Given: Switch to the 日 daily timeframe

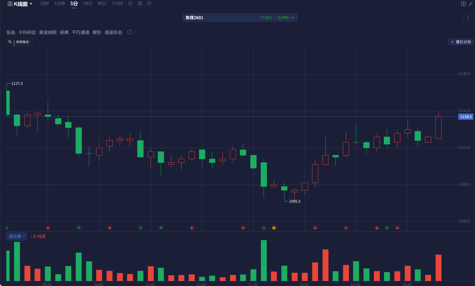Looking at the screenshot, I should (130, 4).
